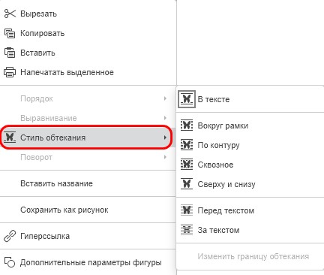Choose Сохранить как рисунок

pos(88,210)
